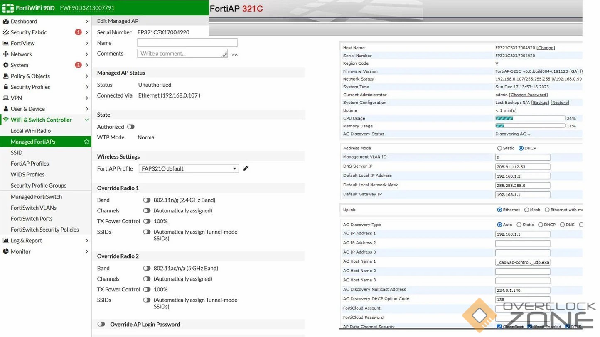Click the Monitor pie chart icon
Viewport: 600px width, 337px height.
click(x=6, y=252)
